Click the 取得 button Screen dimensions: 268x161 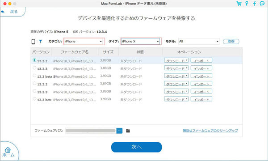coord(231,42)
